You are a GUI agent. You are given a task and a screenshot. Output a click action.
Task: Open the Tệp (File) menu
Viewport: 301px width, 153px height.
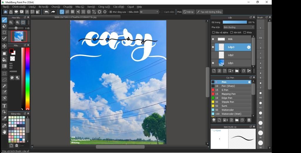tap(6, 7)
